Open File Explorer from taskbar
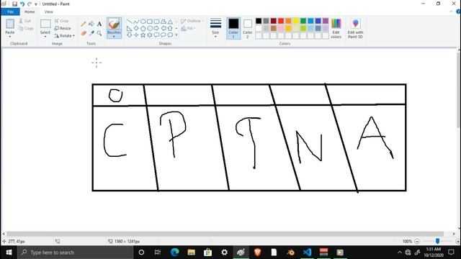The height and width of the screenshot is (259, 461). pos(192,253)
